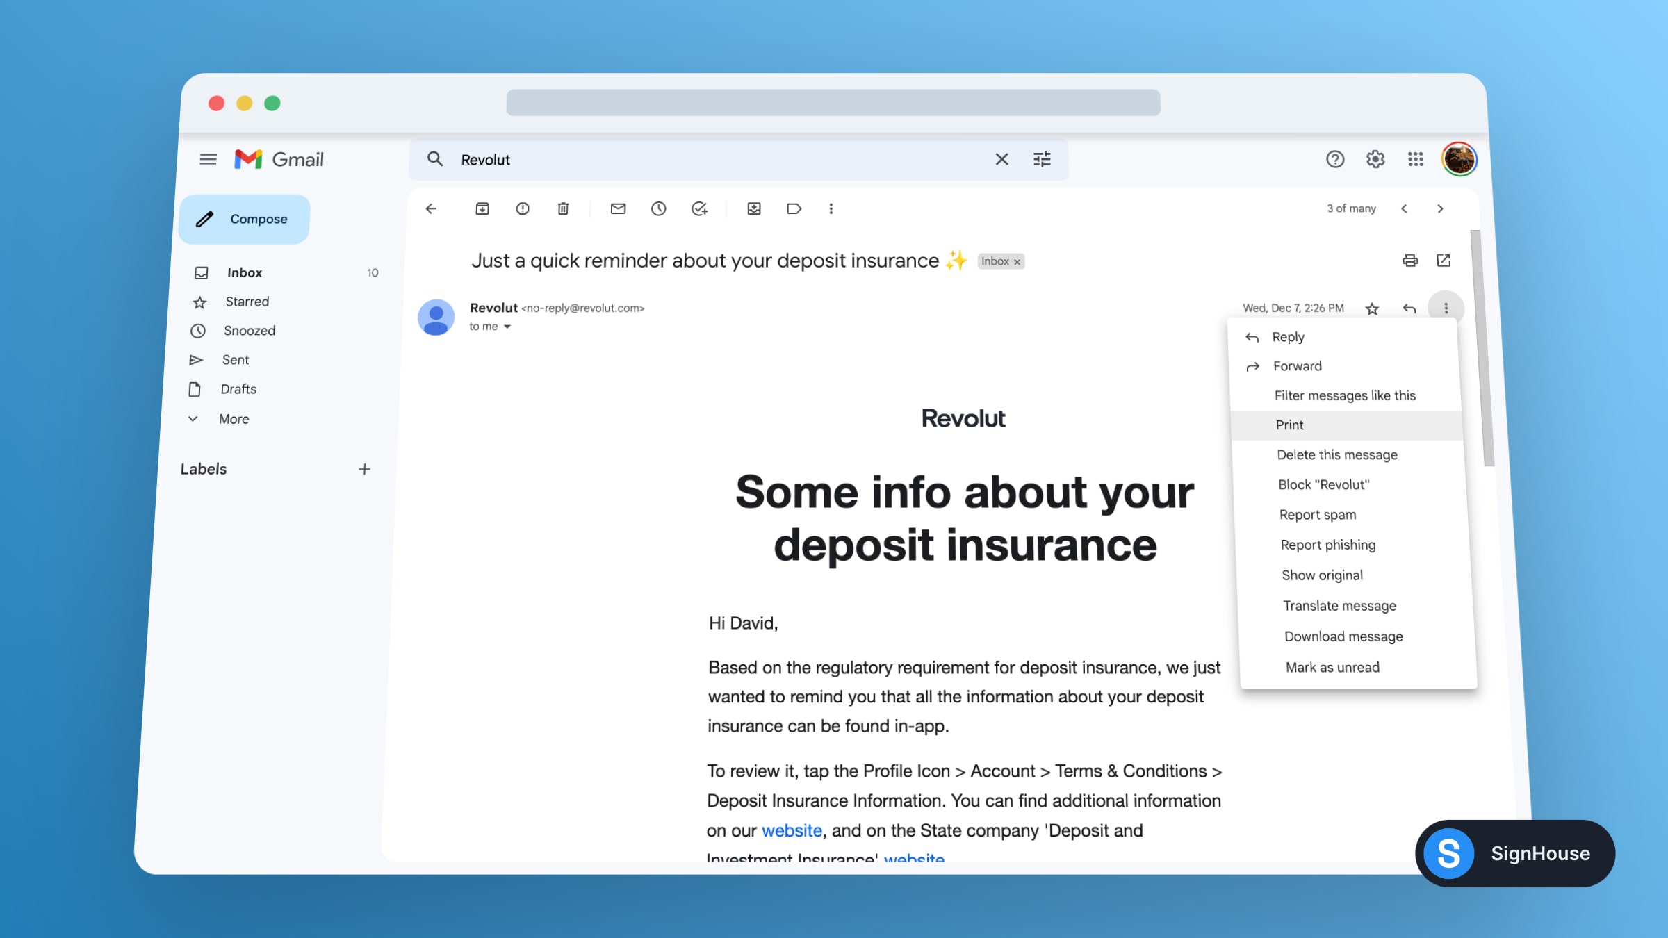The width and height of the screenshot is (1668, 938).
Task: Choose Forward in the message menu
Action: click(x=1345, y=366)
